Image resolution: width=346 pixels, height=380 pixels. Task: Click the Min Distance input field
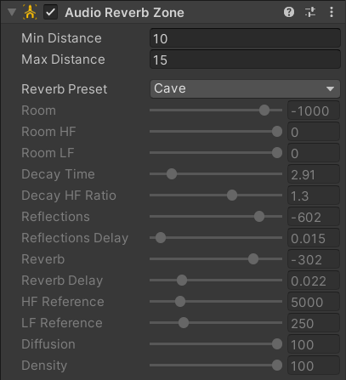245,38
